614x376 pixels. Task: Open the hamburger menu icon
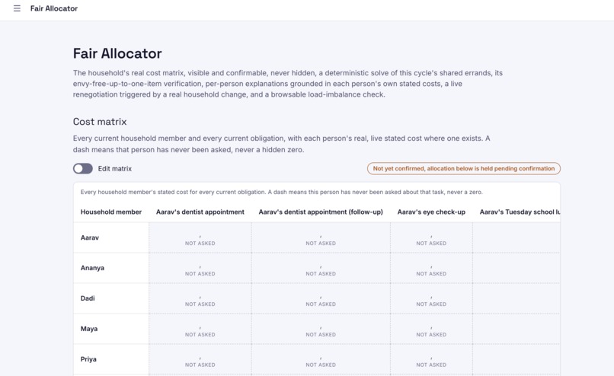coord(17,8)
